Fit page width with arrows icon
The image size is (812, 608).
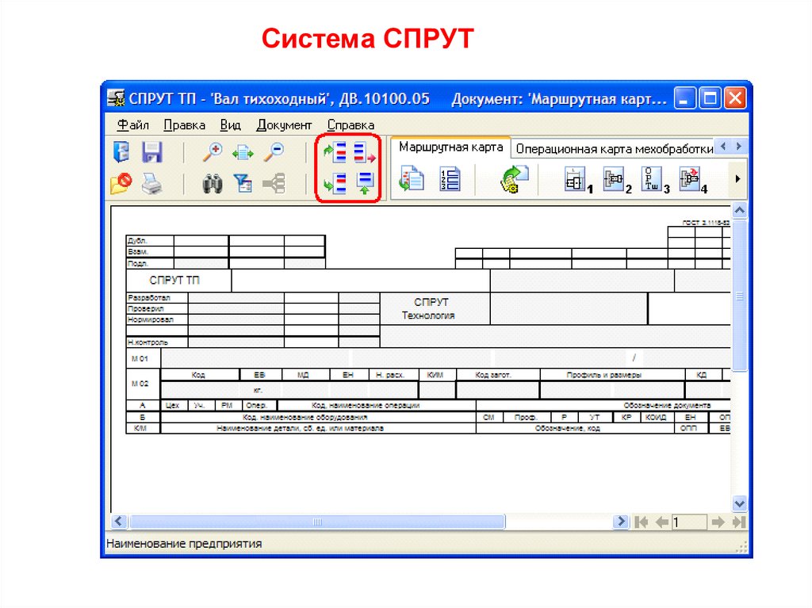point(243,153)
